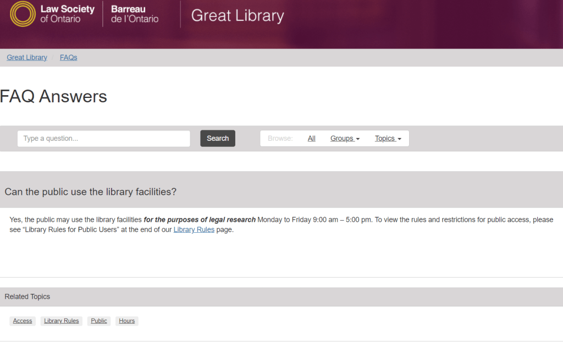Screen dimensions: 563x345
Task: Open the Great Library header title
Action: coord(237,15)
